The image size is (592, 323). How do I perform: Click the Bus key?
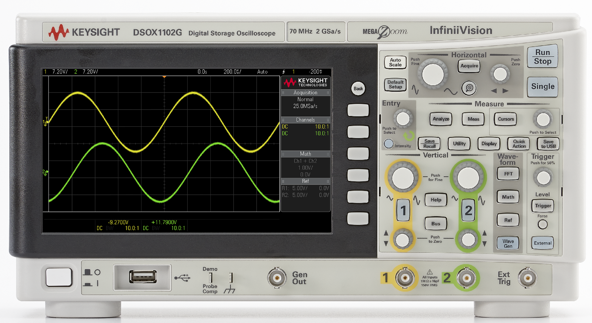[436, 224]
